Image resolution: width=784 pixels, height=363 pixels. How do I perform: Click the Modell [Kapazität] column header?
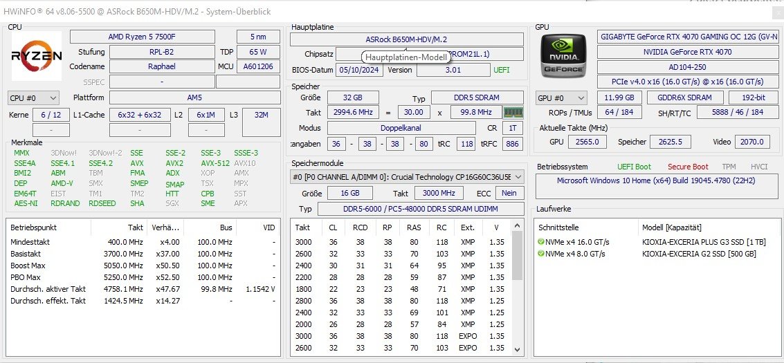[x=709, y=227]
